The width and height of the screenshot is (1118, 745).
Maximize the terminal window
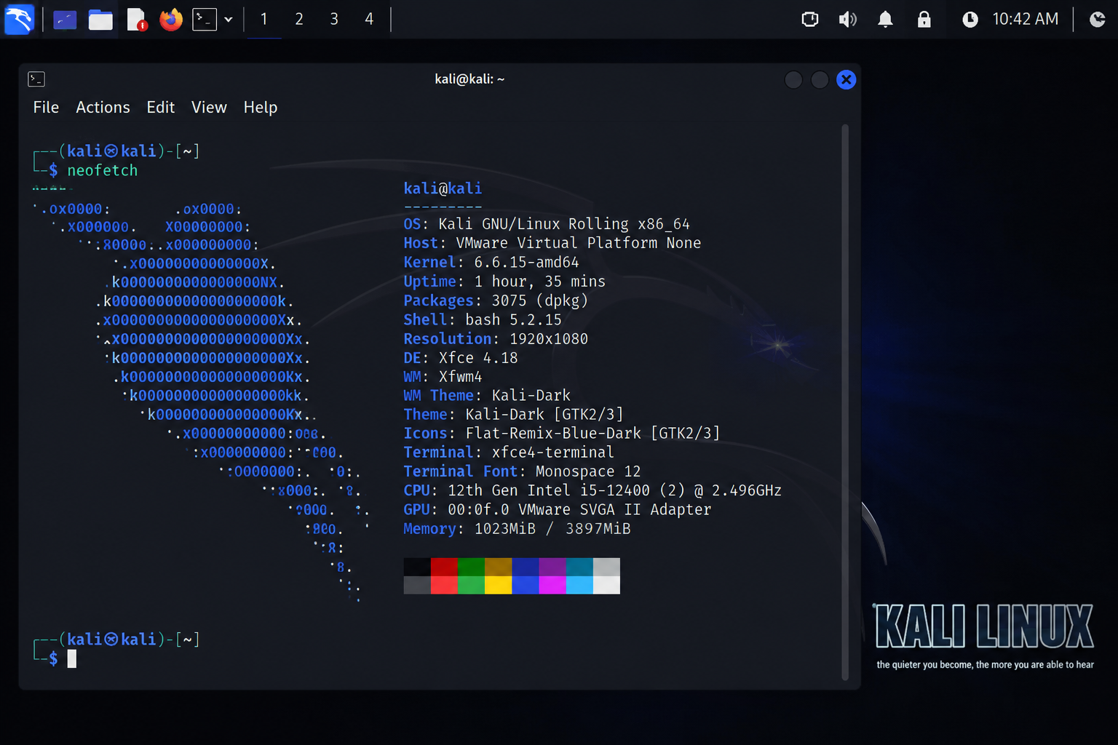pyautogui.click(x=820, y=80)
